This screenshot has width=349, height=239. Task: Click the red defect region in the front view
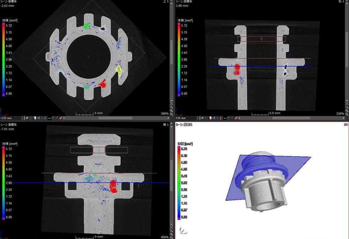point(113,186)
